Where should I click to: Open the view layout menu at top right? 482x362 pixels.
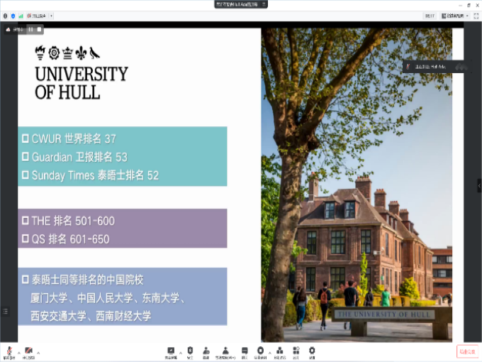454,16
